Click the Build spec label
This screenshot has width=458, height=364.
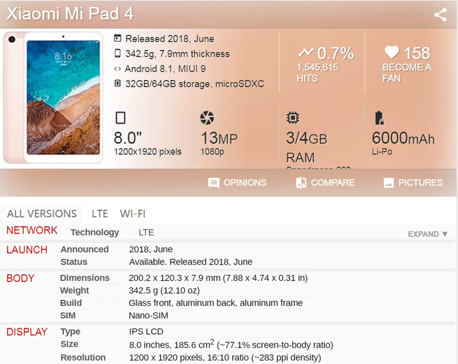(71, 303)
